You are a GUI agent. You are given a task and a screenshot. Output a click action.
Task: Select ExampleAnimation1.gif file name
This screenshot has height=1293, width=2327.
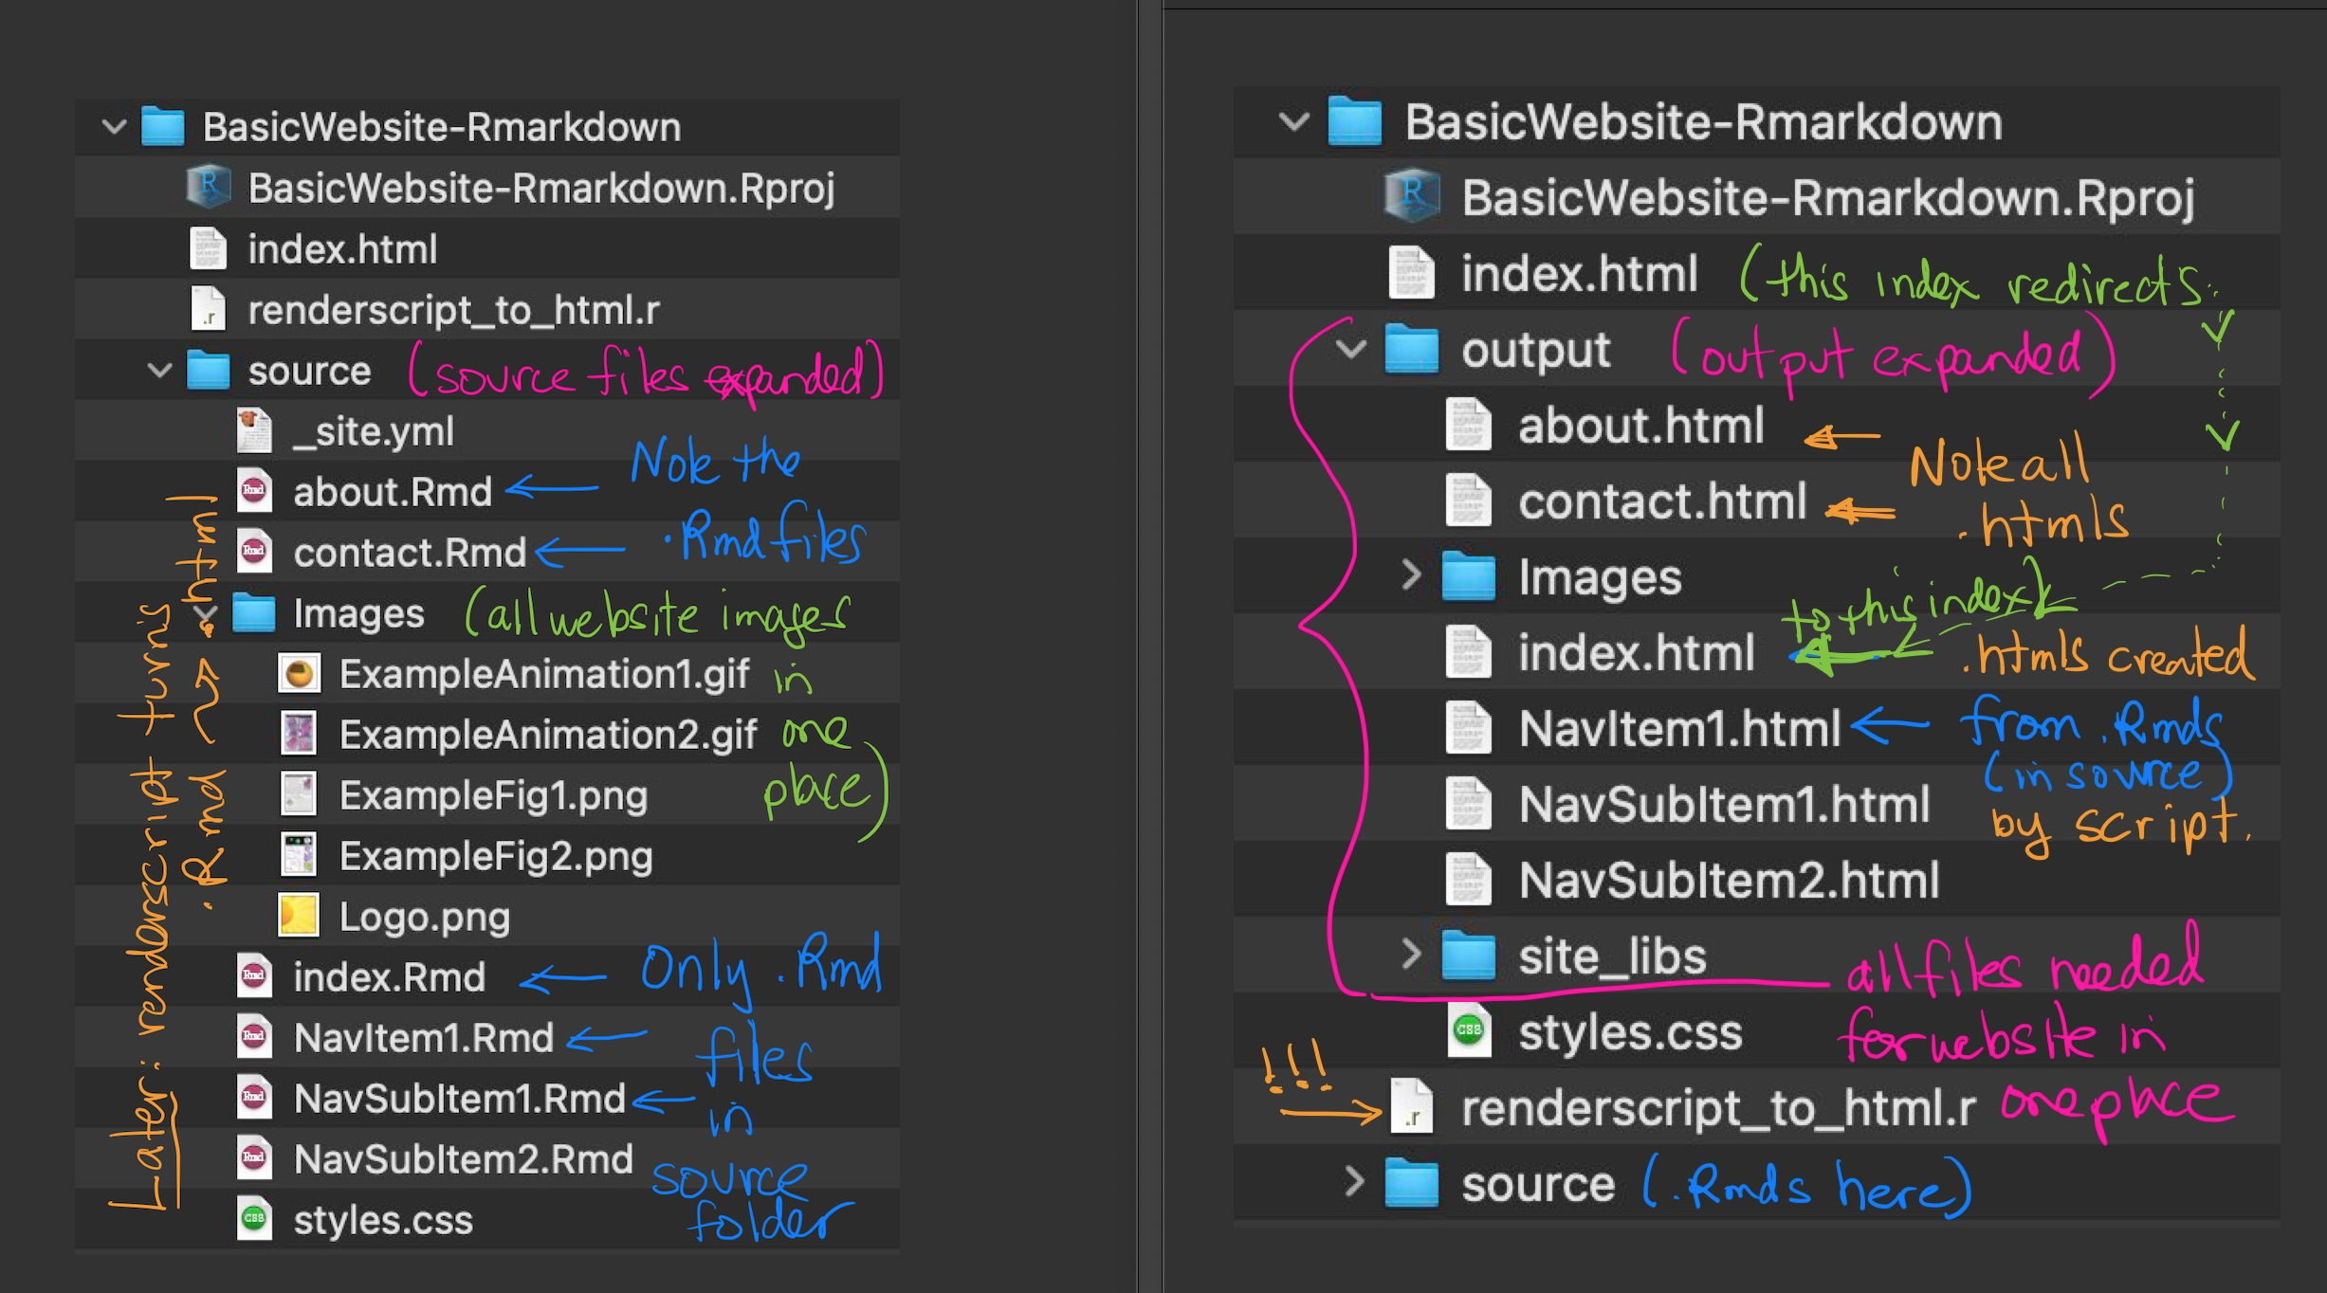click(544, 674)
